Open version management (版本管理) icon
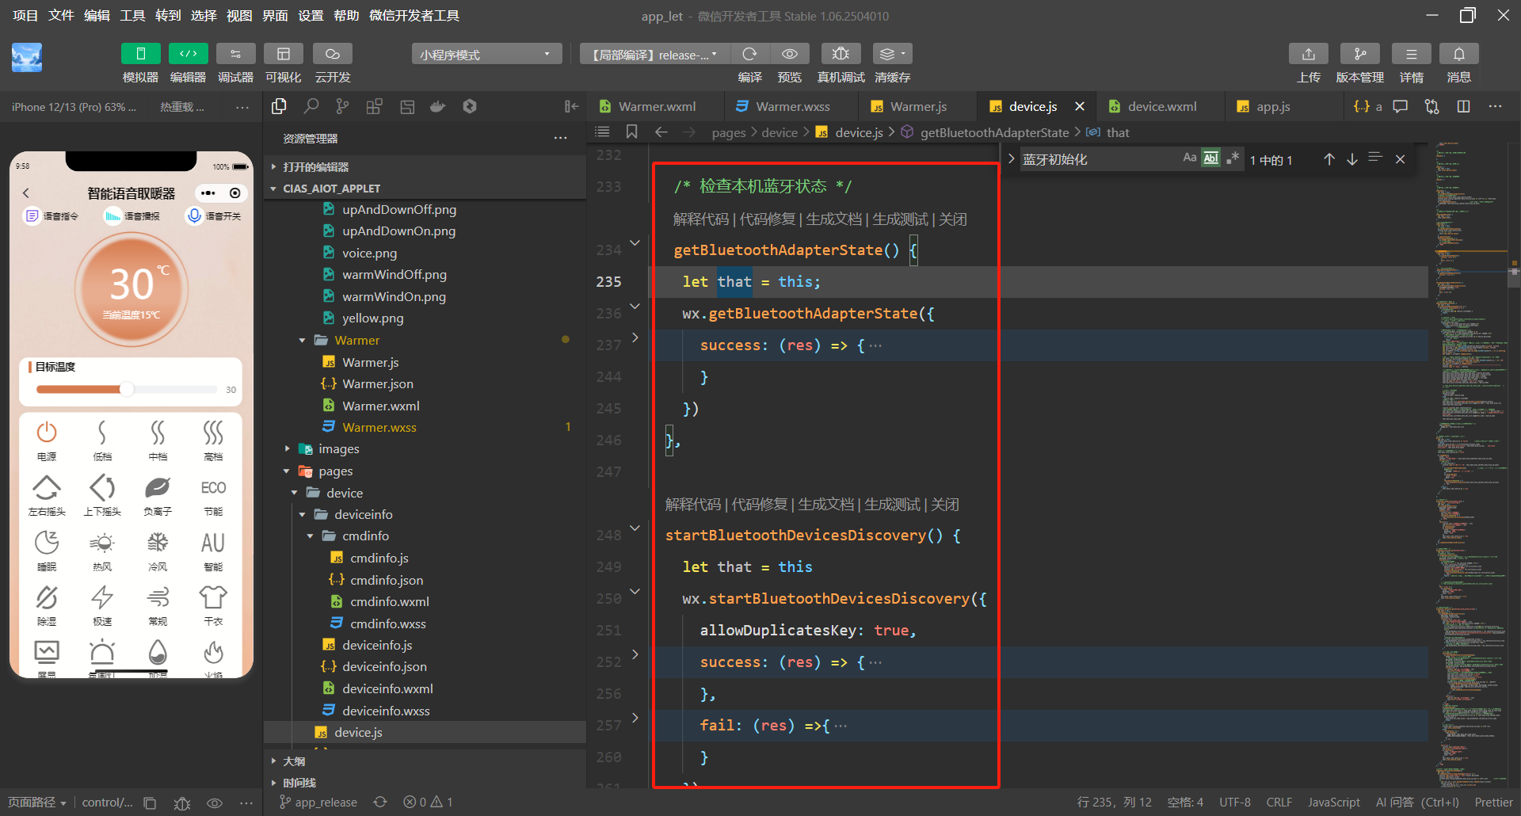Viewport: 1521px width, 816px height. pos(1359,54)
